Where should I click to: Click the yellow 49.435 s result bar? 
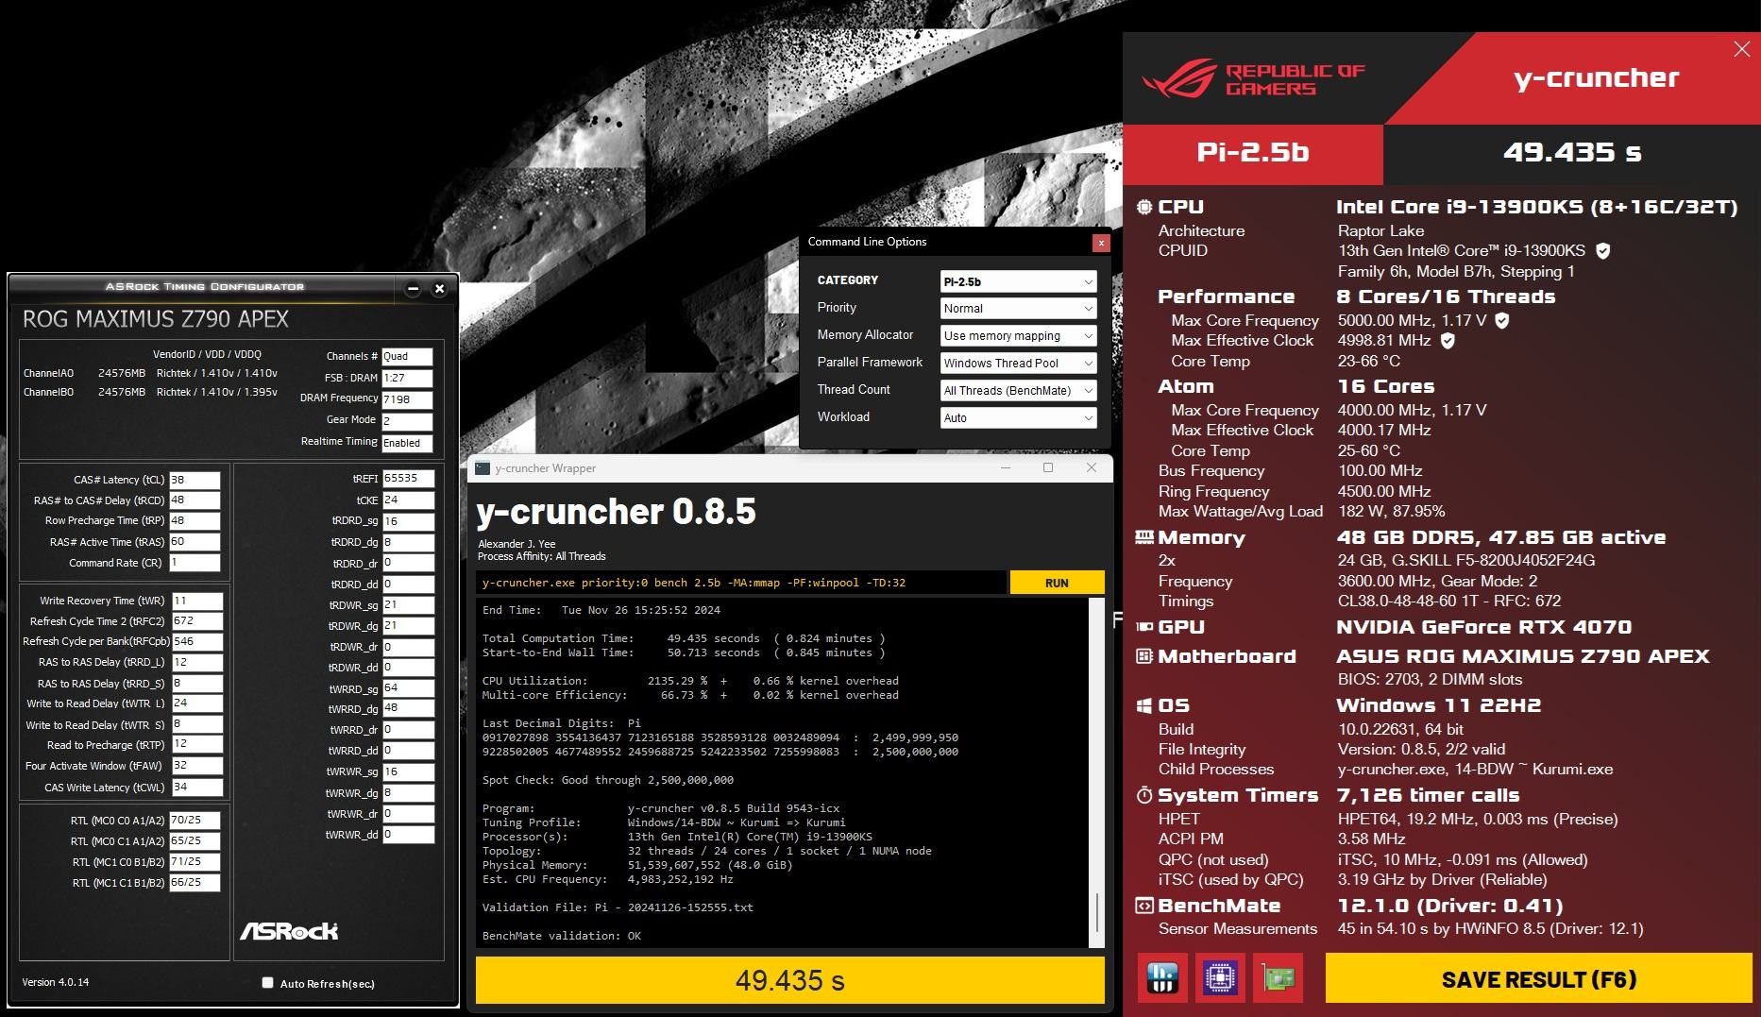click(790, 980)
